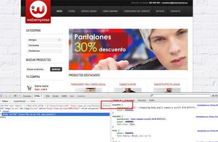Go back with Firebug's left arrow
The height and width of the screenshot is (142, 218).
coord(6,96)
